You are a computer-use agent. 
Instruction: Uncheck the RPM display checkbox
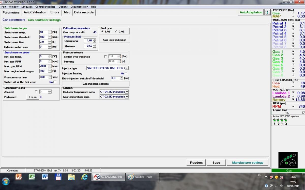click(x=293, y=106)
